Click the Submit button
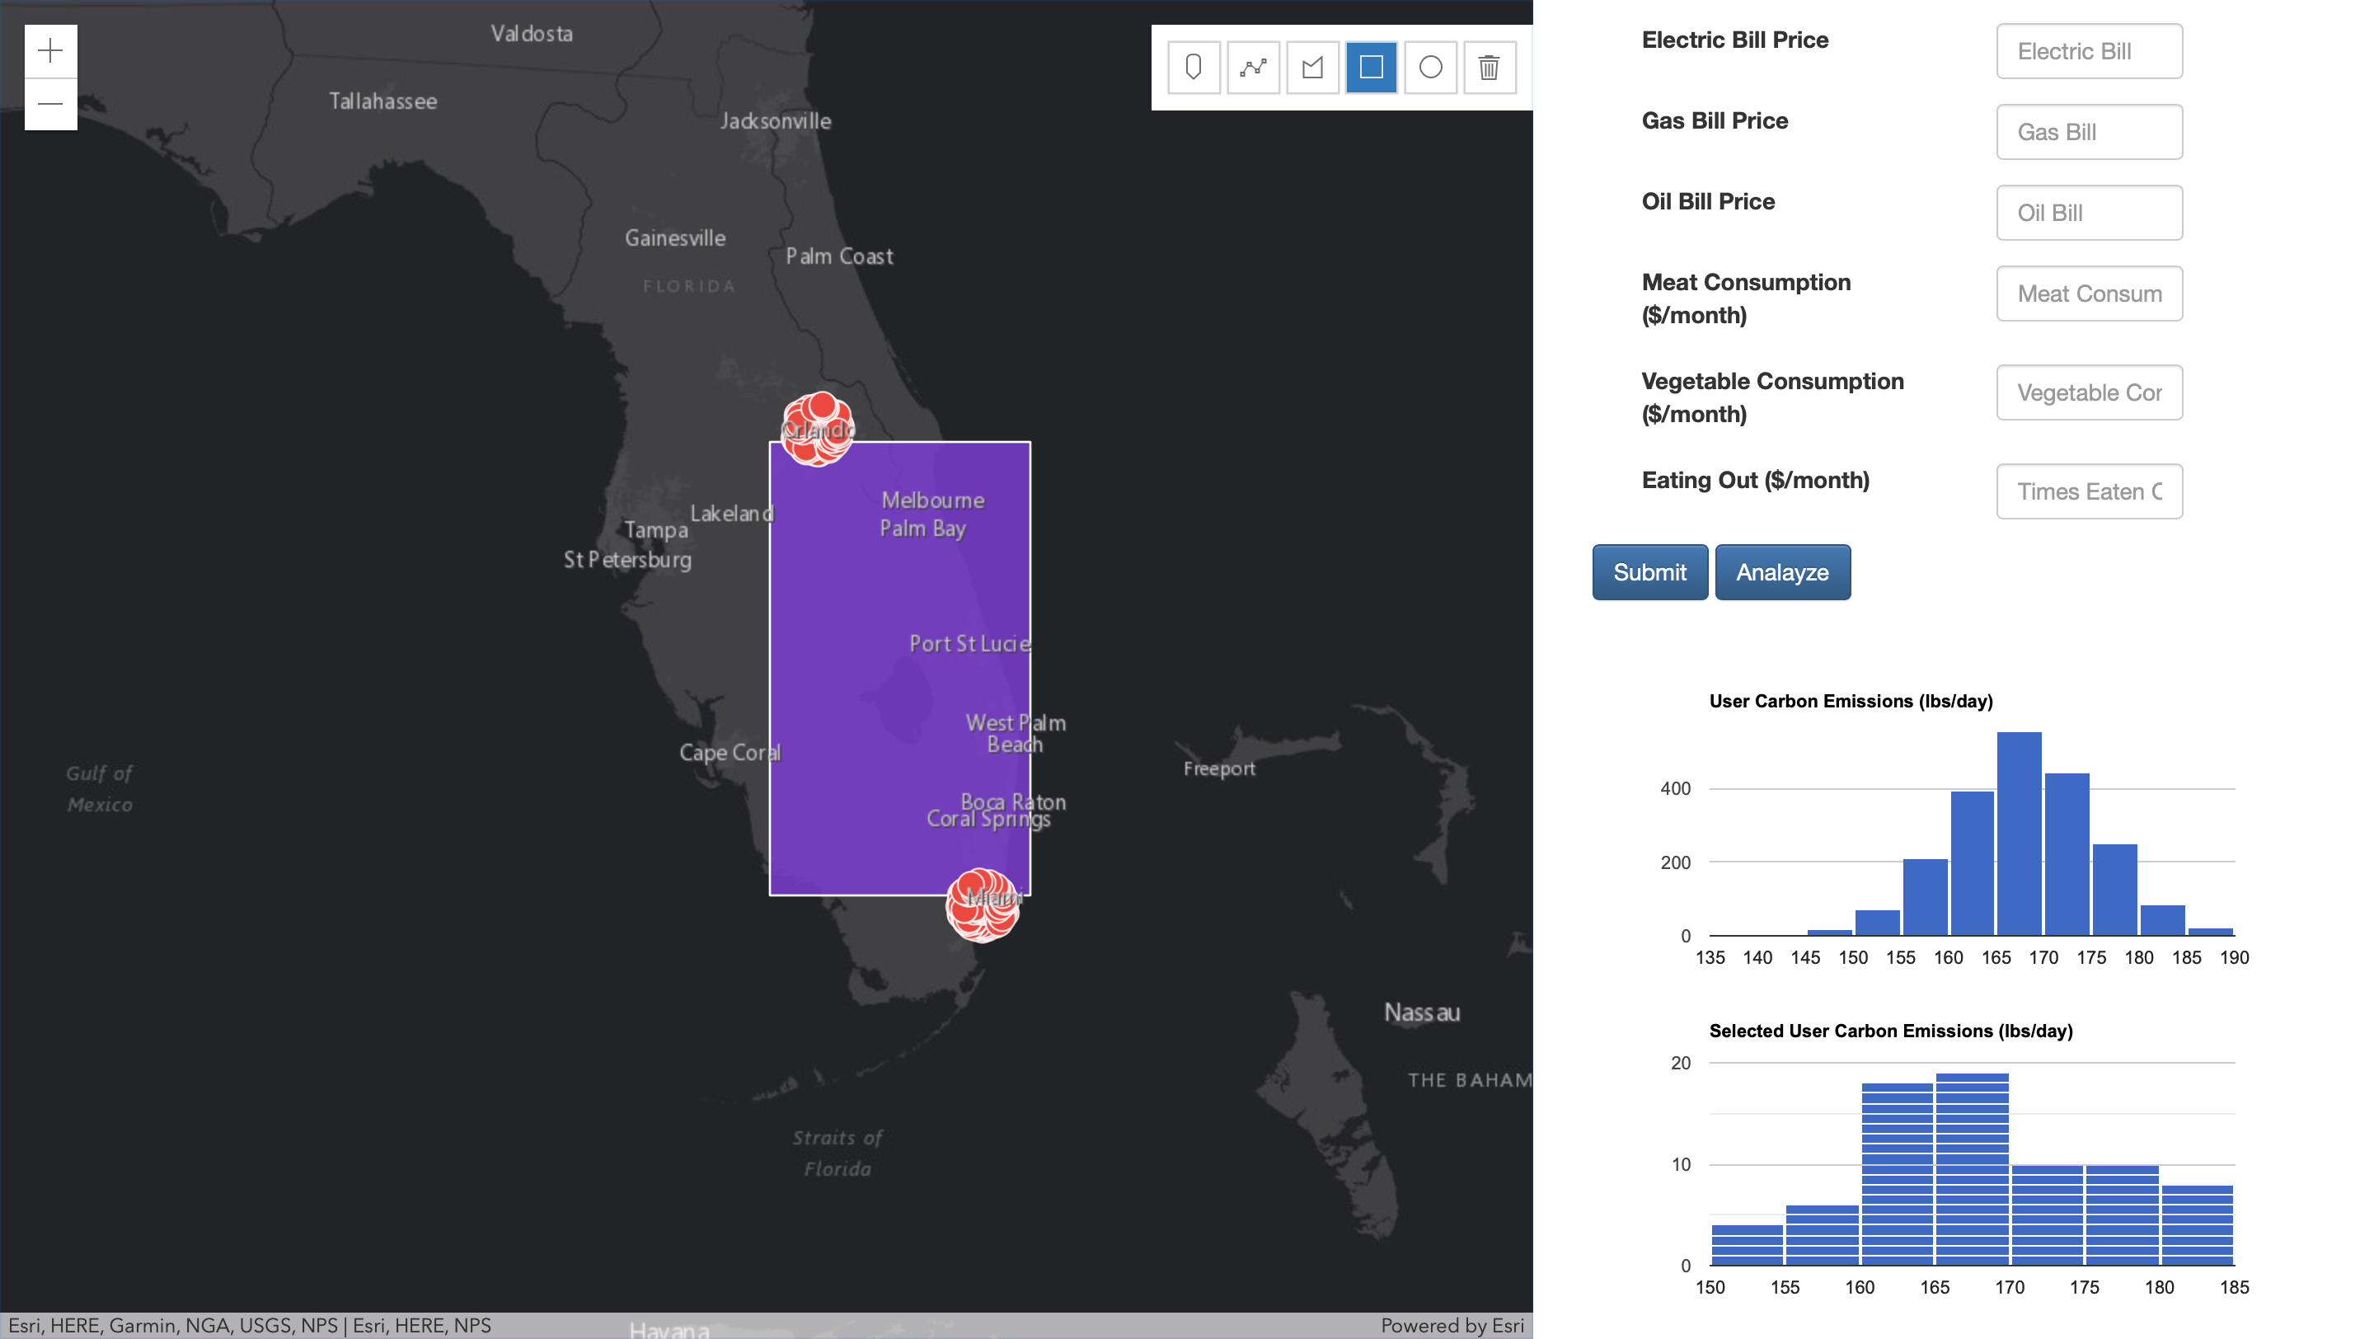The height and width of the screenshot is (1339, 2374). point(1649,572)
